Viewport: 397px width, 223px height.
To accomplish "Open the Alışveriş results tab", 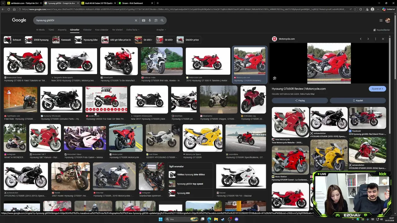I will (x=62, y=30).
